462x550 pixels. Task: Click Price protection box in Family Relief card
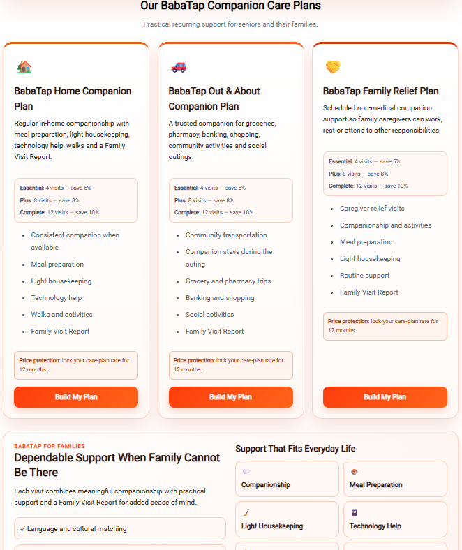(385, 326)
